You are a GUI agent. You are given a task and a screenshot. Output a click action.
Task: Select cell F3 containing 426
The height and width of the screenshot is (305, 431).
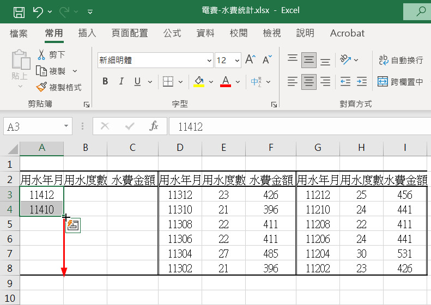[x=270, y=194]
